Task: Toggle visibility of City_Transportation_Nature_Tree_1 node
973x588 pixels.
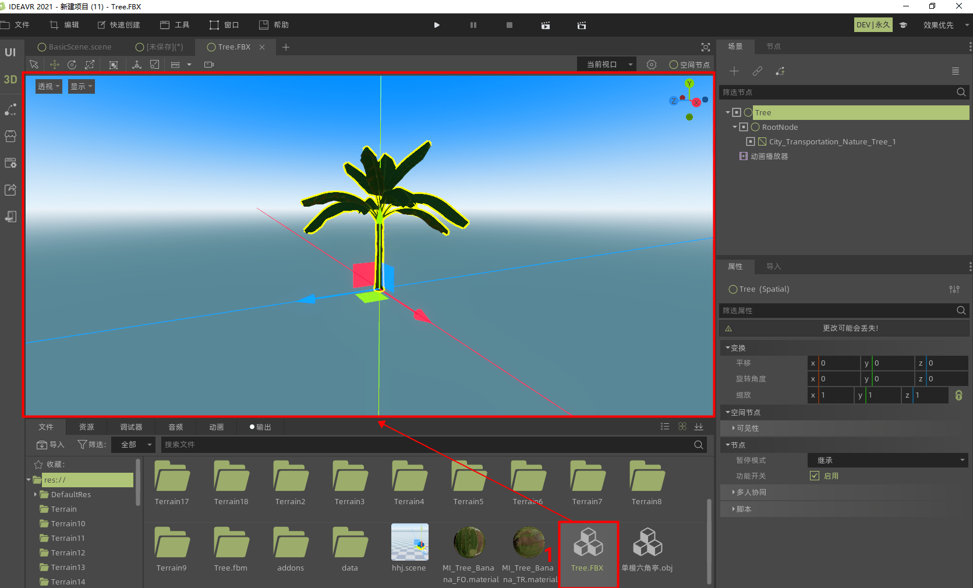Action: coord(751,141)
